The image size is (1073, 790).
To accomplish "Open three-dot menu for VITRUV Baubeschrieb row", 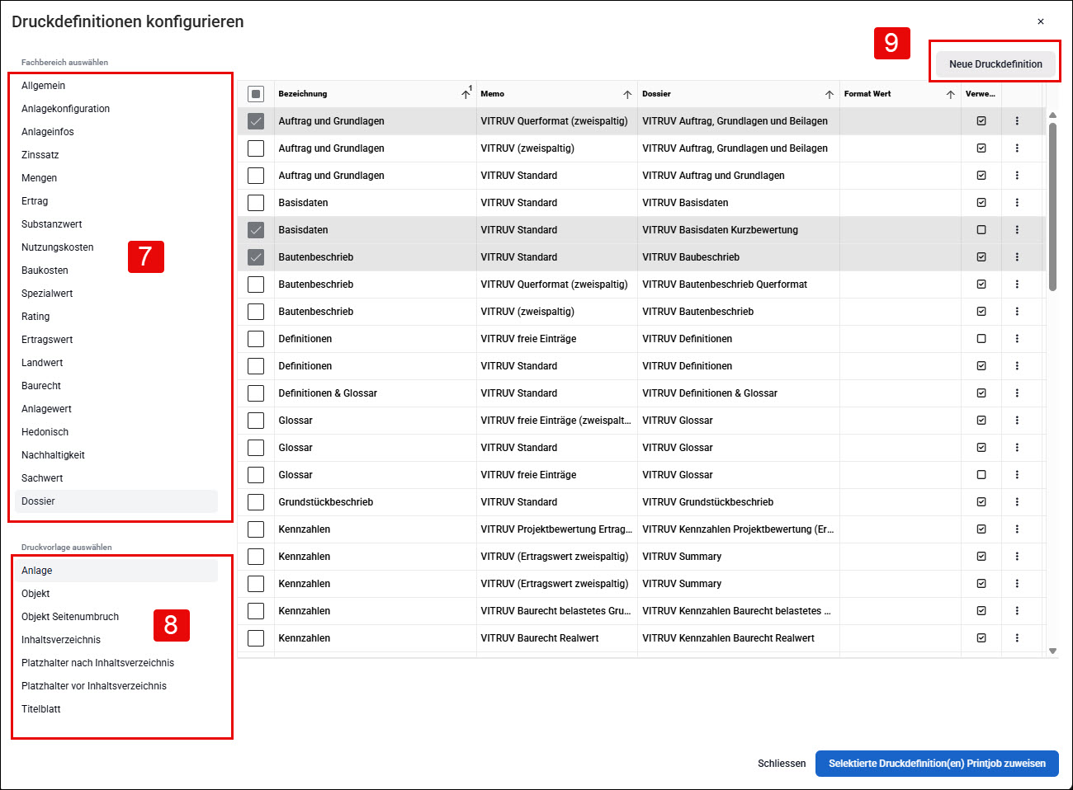I will coord(1017,257).
